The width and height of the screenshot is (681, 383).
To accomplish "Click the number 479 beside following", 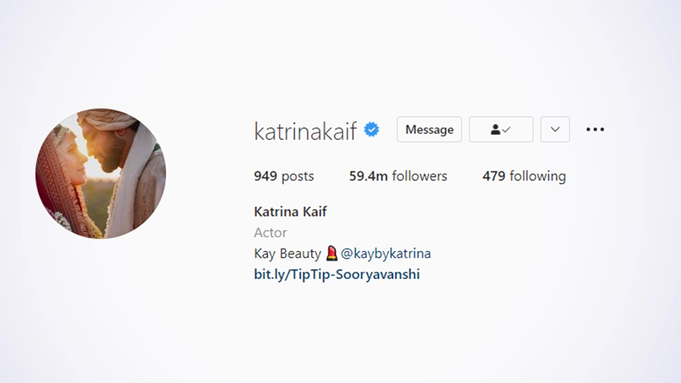I will point(494,176).
